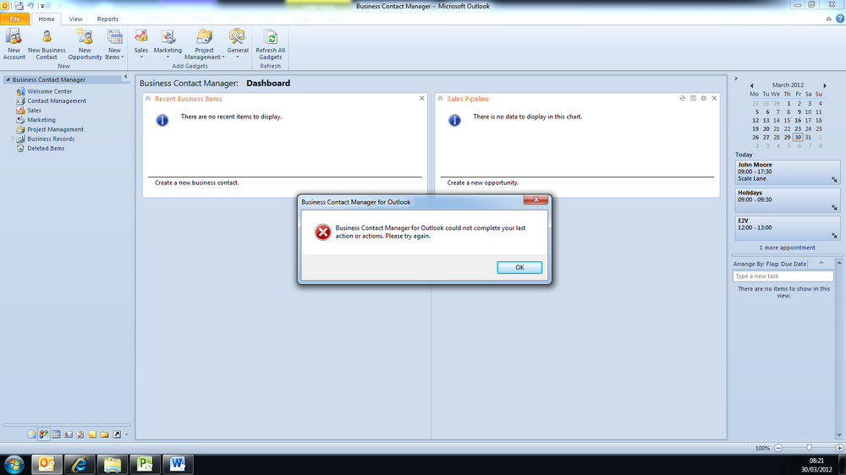
Task: Refresh All Gadgets on the dashboard
Action: pos(271,44)
